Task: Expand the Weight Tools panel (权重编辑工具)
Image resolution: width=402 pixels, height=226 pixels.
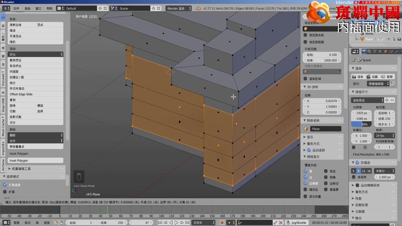Action: (36, 169)
